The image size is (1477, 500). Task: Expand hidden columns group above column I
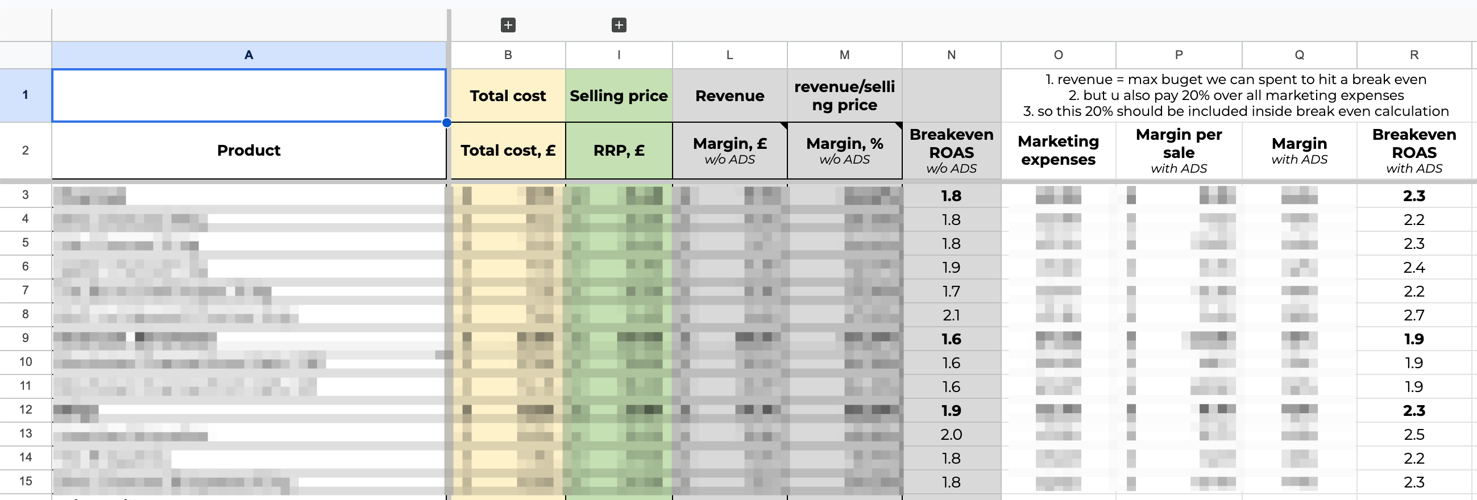pyautogui.click(x=619, y=25)
